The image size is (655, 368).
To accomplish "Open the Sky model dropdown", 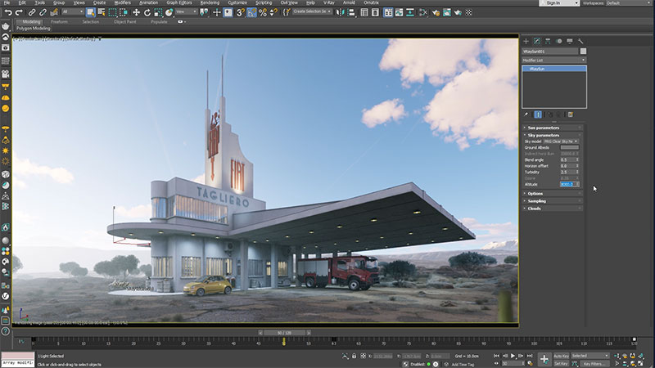I will click(x=562, y=141).
